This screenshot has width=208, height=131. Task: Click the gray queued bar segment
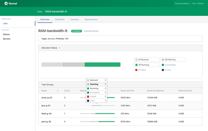point(52,65)
